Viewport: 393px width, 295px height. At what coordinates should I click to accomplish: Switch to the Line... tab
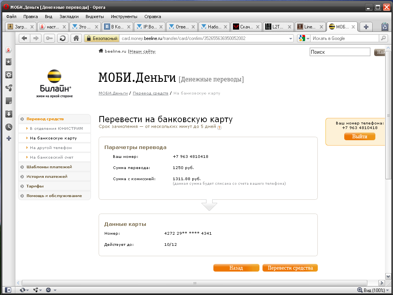point(310,27)
